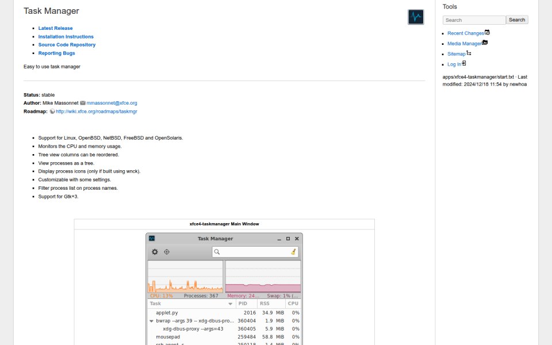This screenshot has height=345, width=552.
Task: Click the 'Memory: 24...' status label
Action: [x=243, y=296]
